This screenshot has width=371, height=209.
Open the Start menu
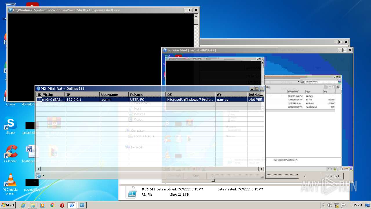coord(8,205)
